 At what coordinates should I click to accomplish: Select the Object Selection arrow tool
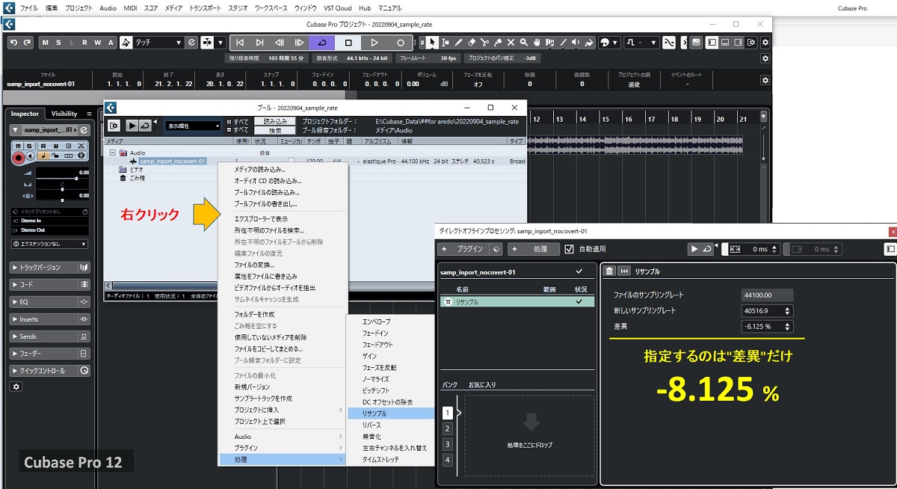point(431,43)
